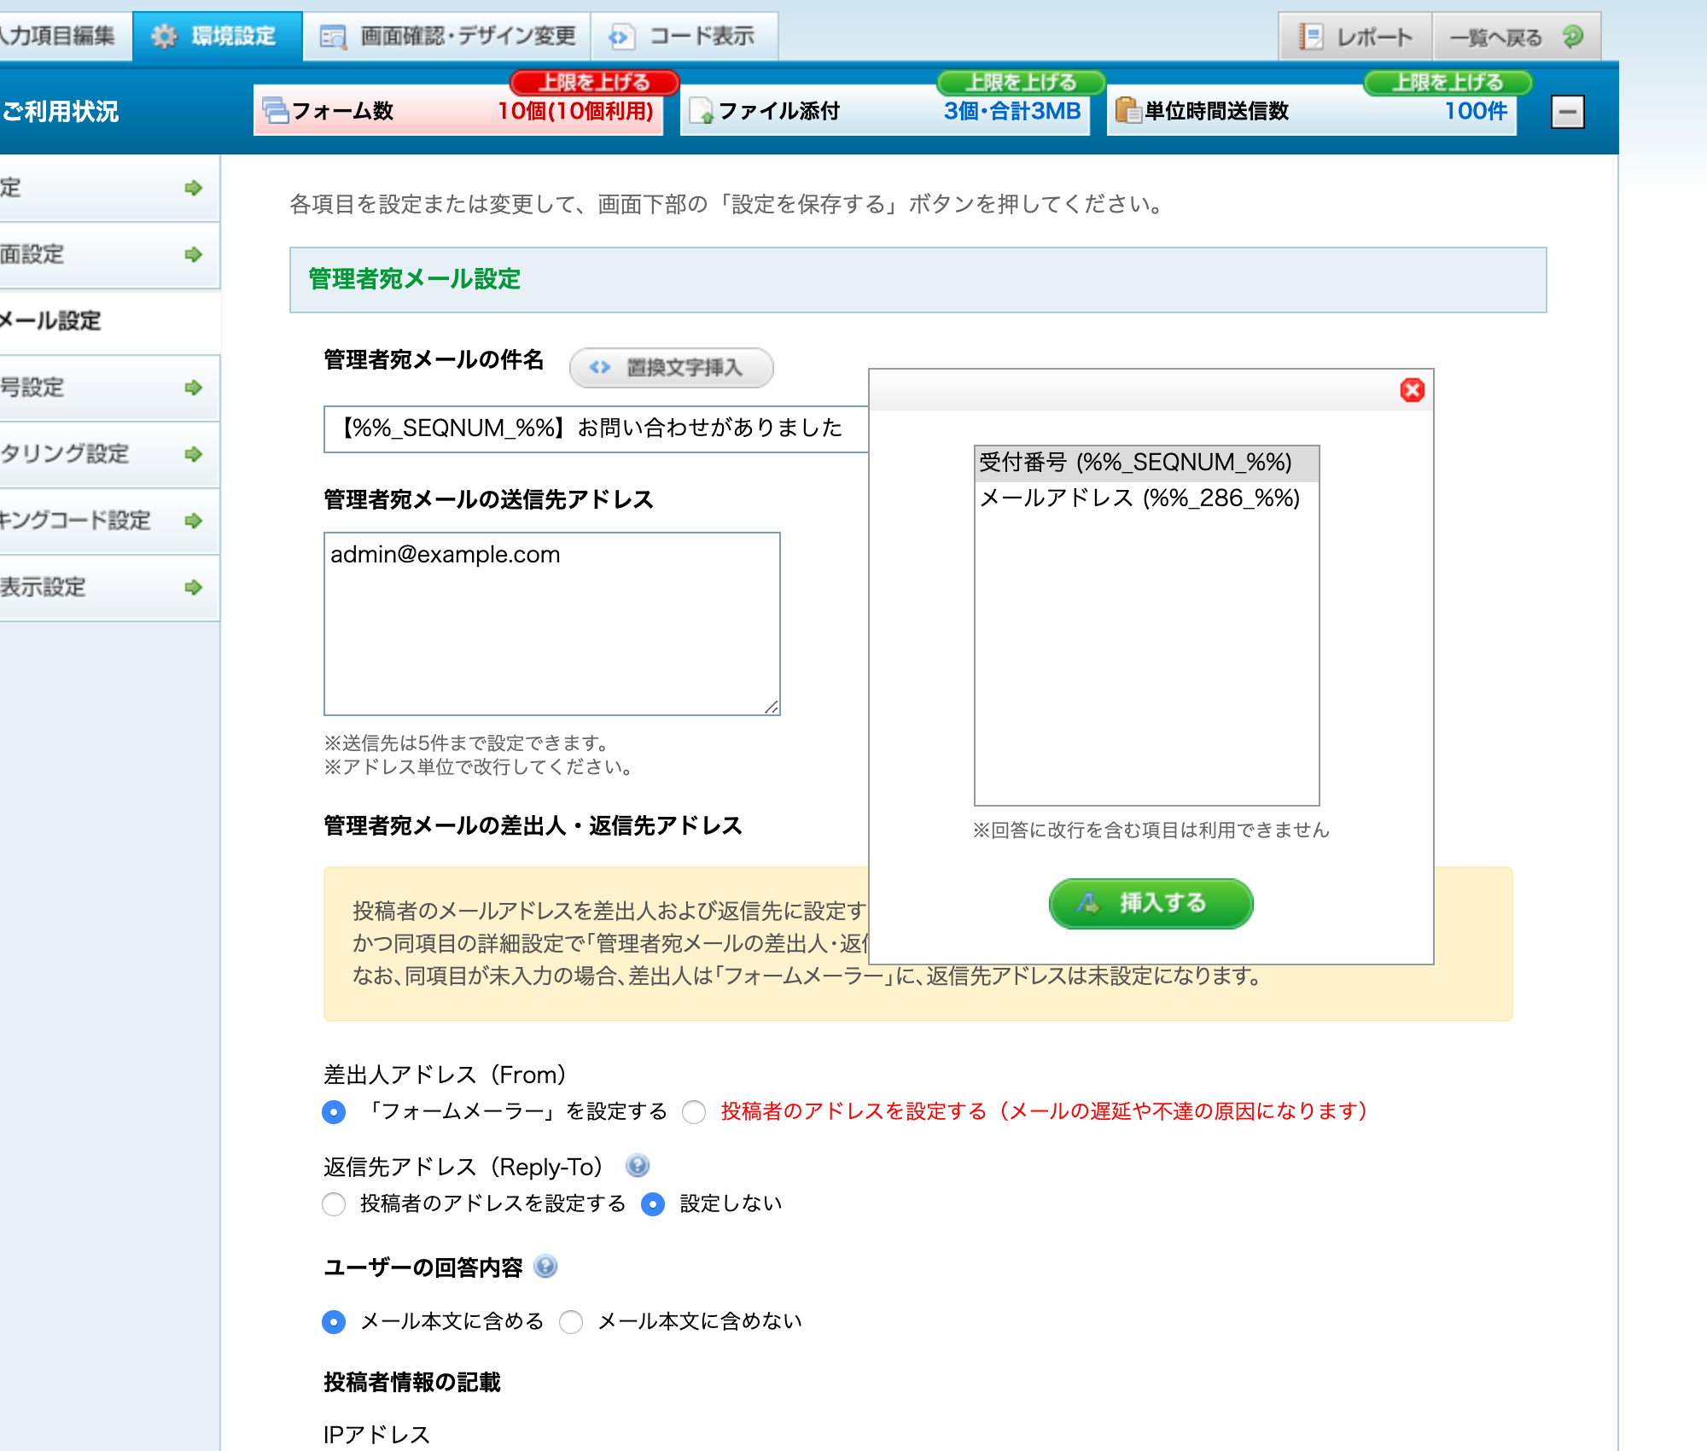This screenshot has width=1707, height=1451.
Task: Click 上限を上げる above フォーム数
Action: [x=594, y=82]
